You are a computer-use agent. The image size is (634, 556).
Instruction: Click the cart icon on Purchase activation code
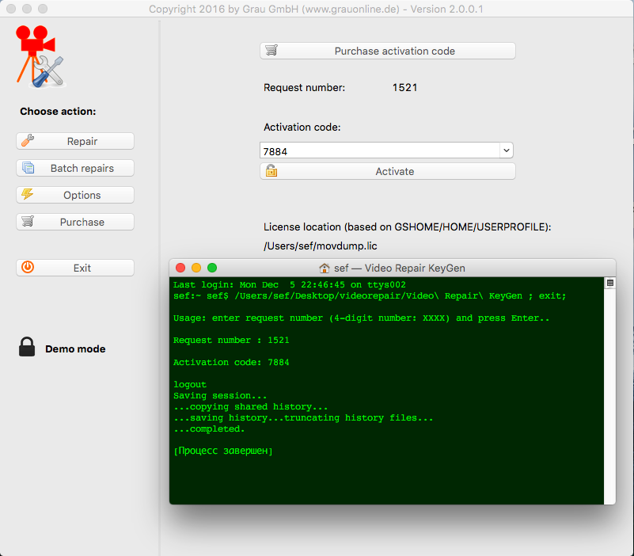tap(271, 51)
